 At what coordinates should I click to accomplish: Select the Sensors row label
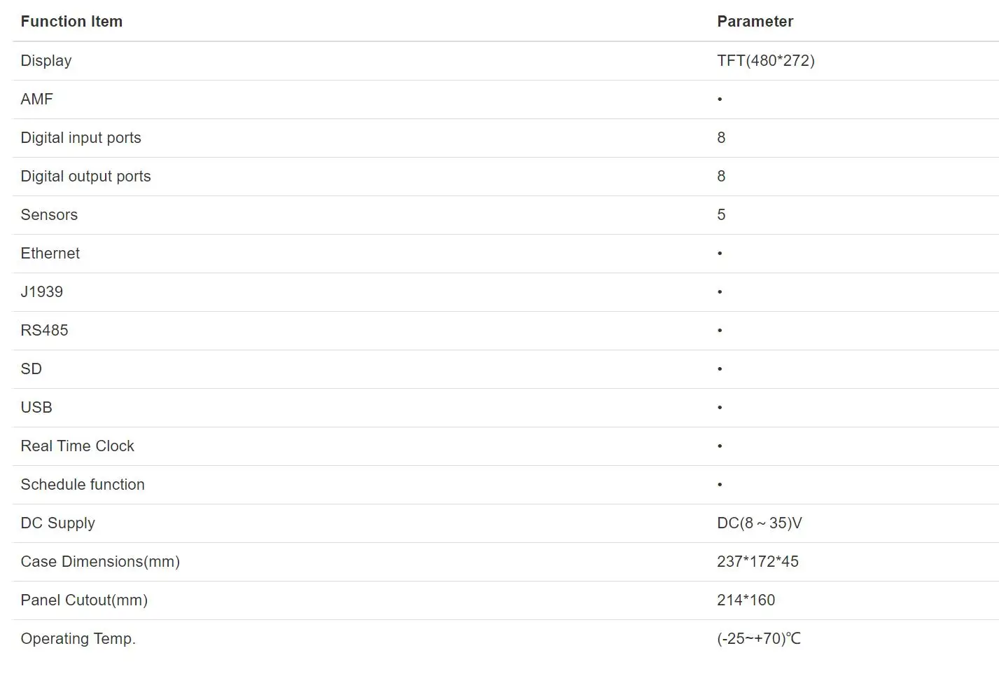[x=49, y=215]
